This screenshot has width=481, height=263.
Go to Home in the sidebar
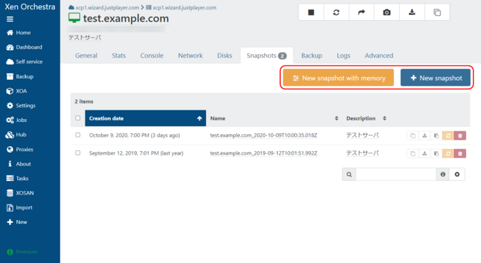19,33
